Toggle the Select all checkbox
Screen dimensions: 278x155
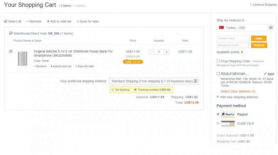[6, 21]
